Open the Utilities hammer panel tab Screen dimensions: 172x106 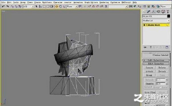[168, 12]
